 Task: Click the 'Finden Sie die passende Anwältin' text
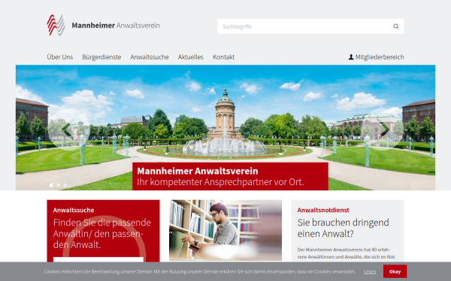(x=102, y=233)
